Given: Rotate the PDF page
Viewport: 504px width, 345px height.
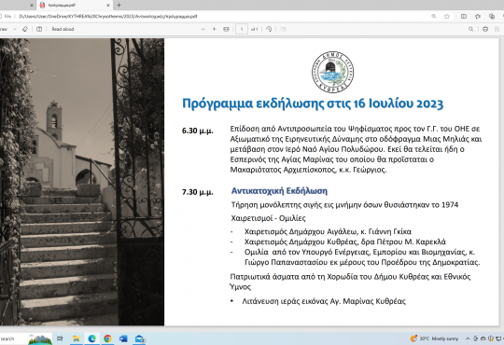Looking at the screenshot, I should (269, 29).
